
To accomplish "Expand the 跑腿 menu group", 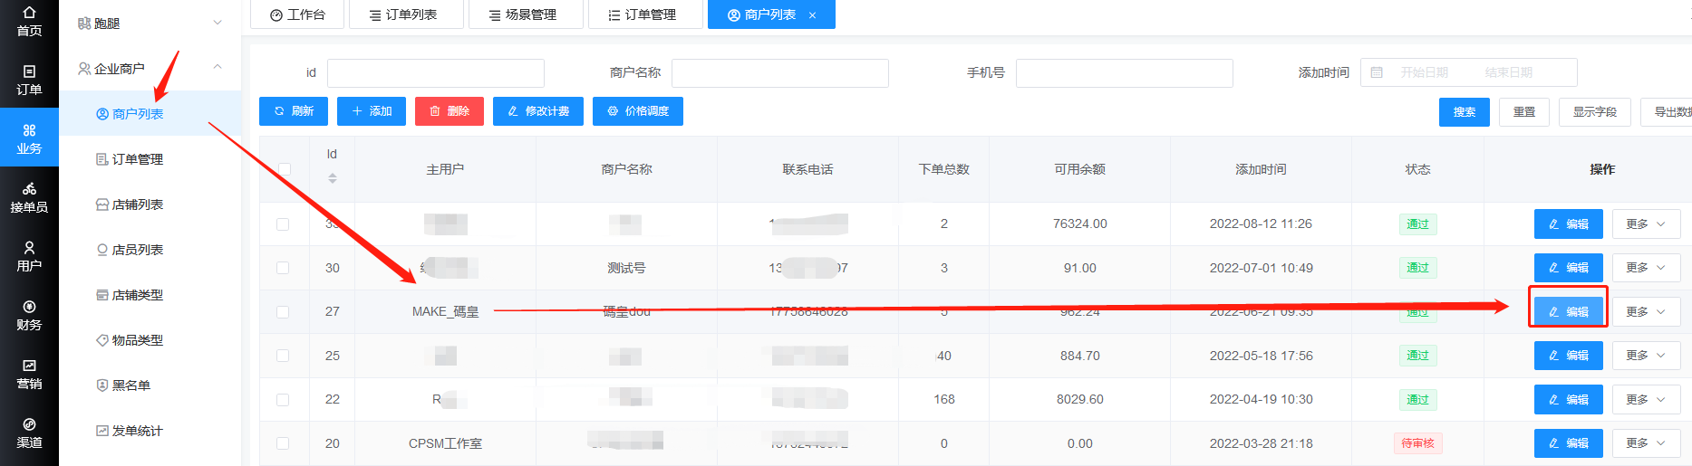I will (218, 23).
